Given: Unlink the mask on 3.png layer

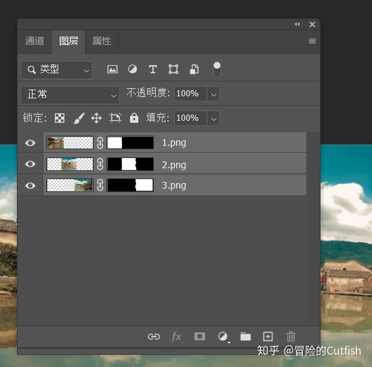Looking at the screenshot, I should [x=100, y=185].
